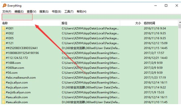The image size is (181, 106).
Task: Sort results by 修改时间 column header
Action: (160, 23)
